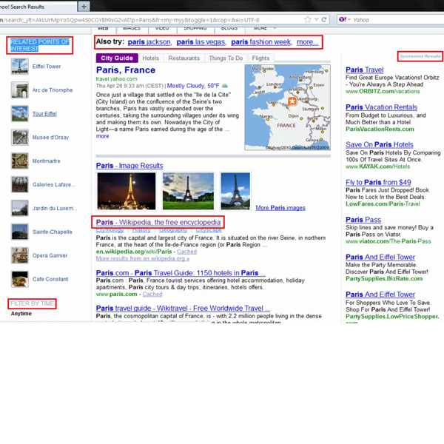Open Cached copy of Wikipedia result
Image resolution: width=444 pixels, height=444 pixels.
[x=186, y=252]
